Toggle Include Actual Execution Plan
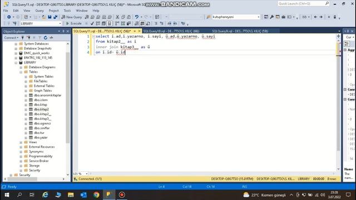 click(117, 23)
